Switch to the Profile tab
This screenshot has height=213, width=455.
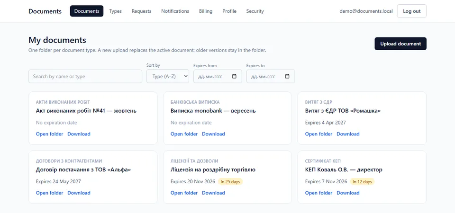point(229,11)
